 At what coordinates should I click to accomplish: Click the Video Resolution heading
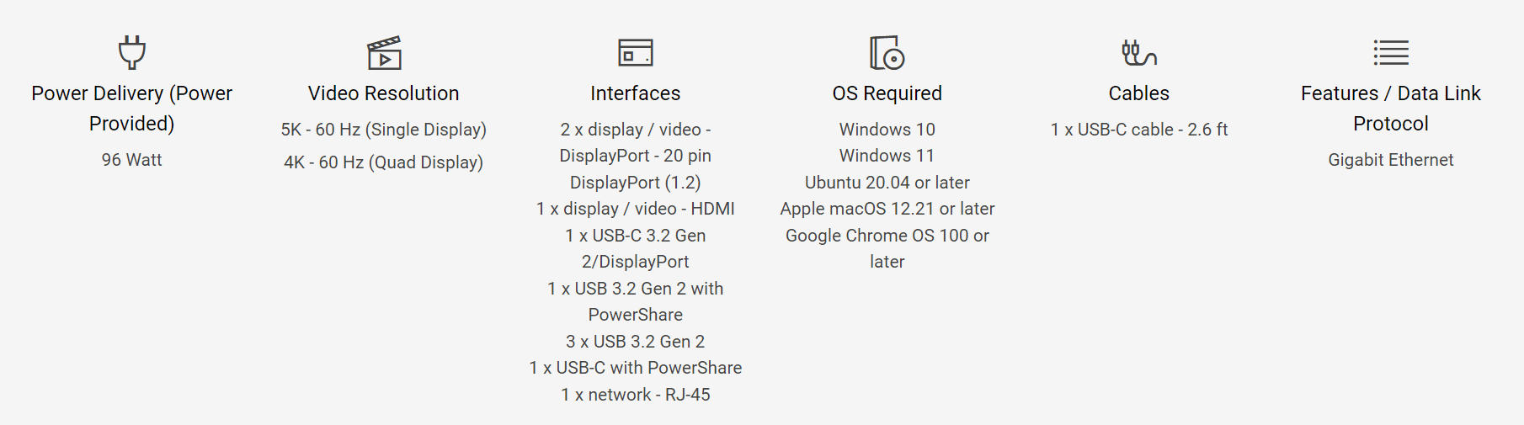tap(384, 93)
